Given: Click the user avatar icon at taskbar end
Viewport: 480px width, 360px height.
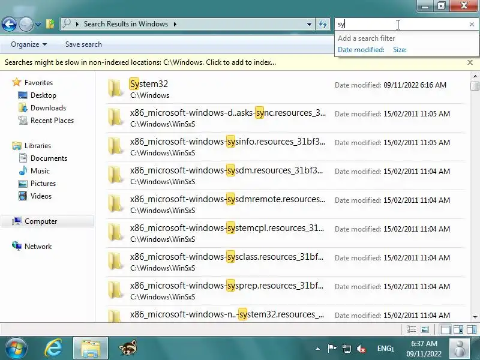Looking at the screenshot, I should pos(459,349).
